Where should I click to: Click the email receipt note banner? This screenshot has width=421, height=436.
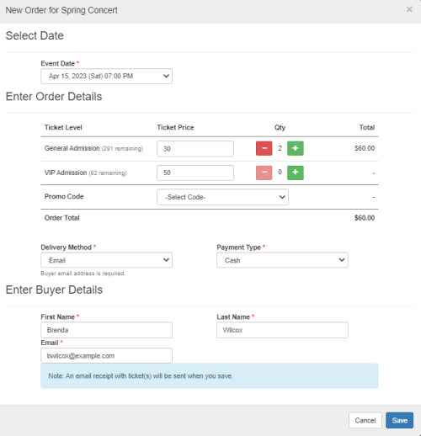(210, 376)
